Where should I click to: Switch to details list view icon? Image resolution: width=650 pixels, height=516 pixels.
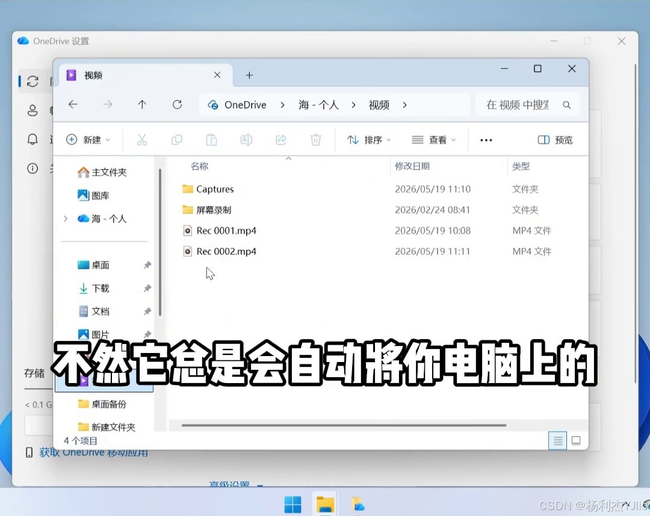pyautogui.click(x=557, y=441)
